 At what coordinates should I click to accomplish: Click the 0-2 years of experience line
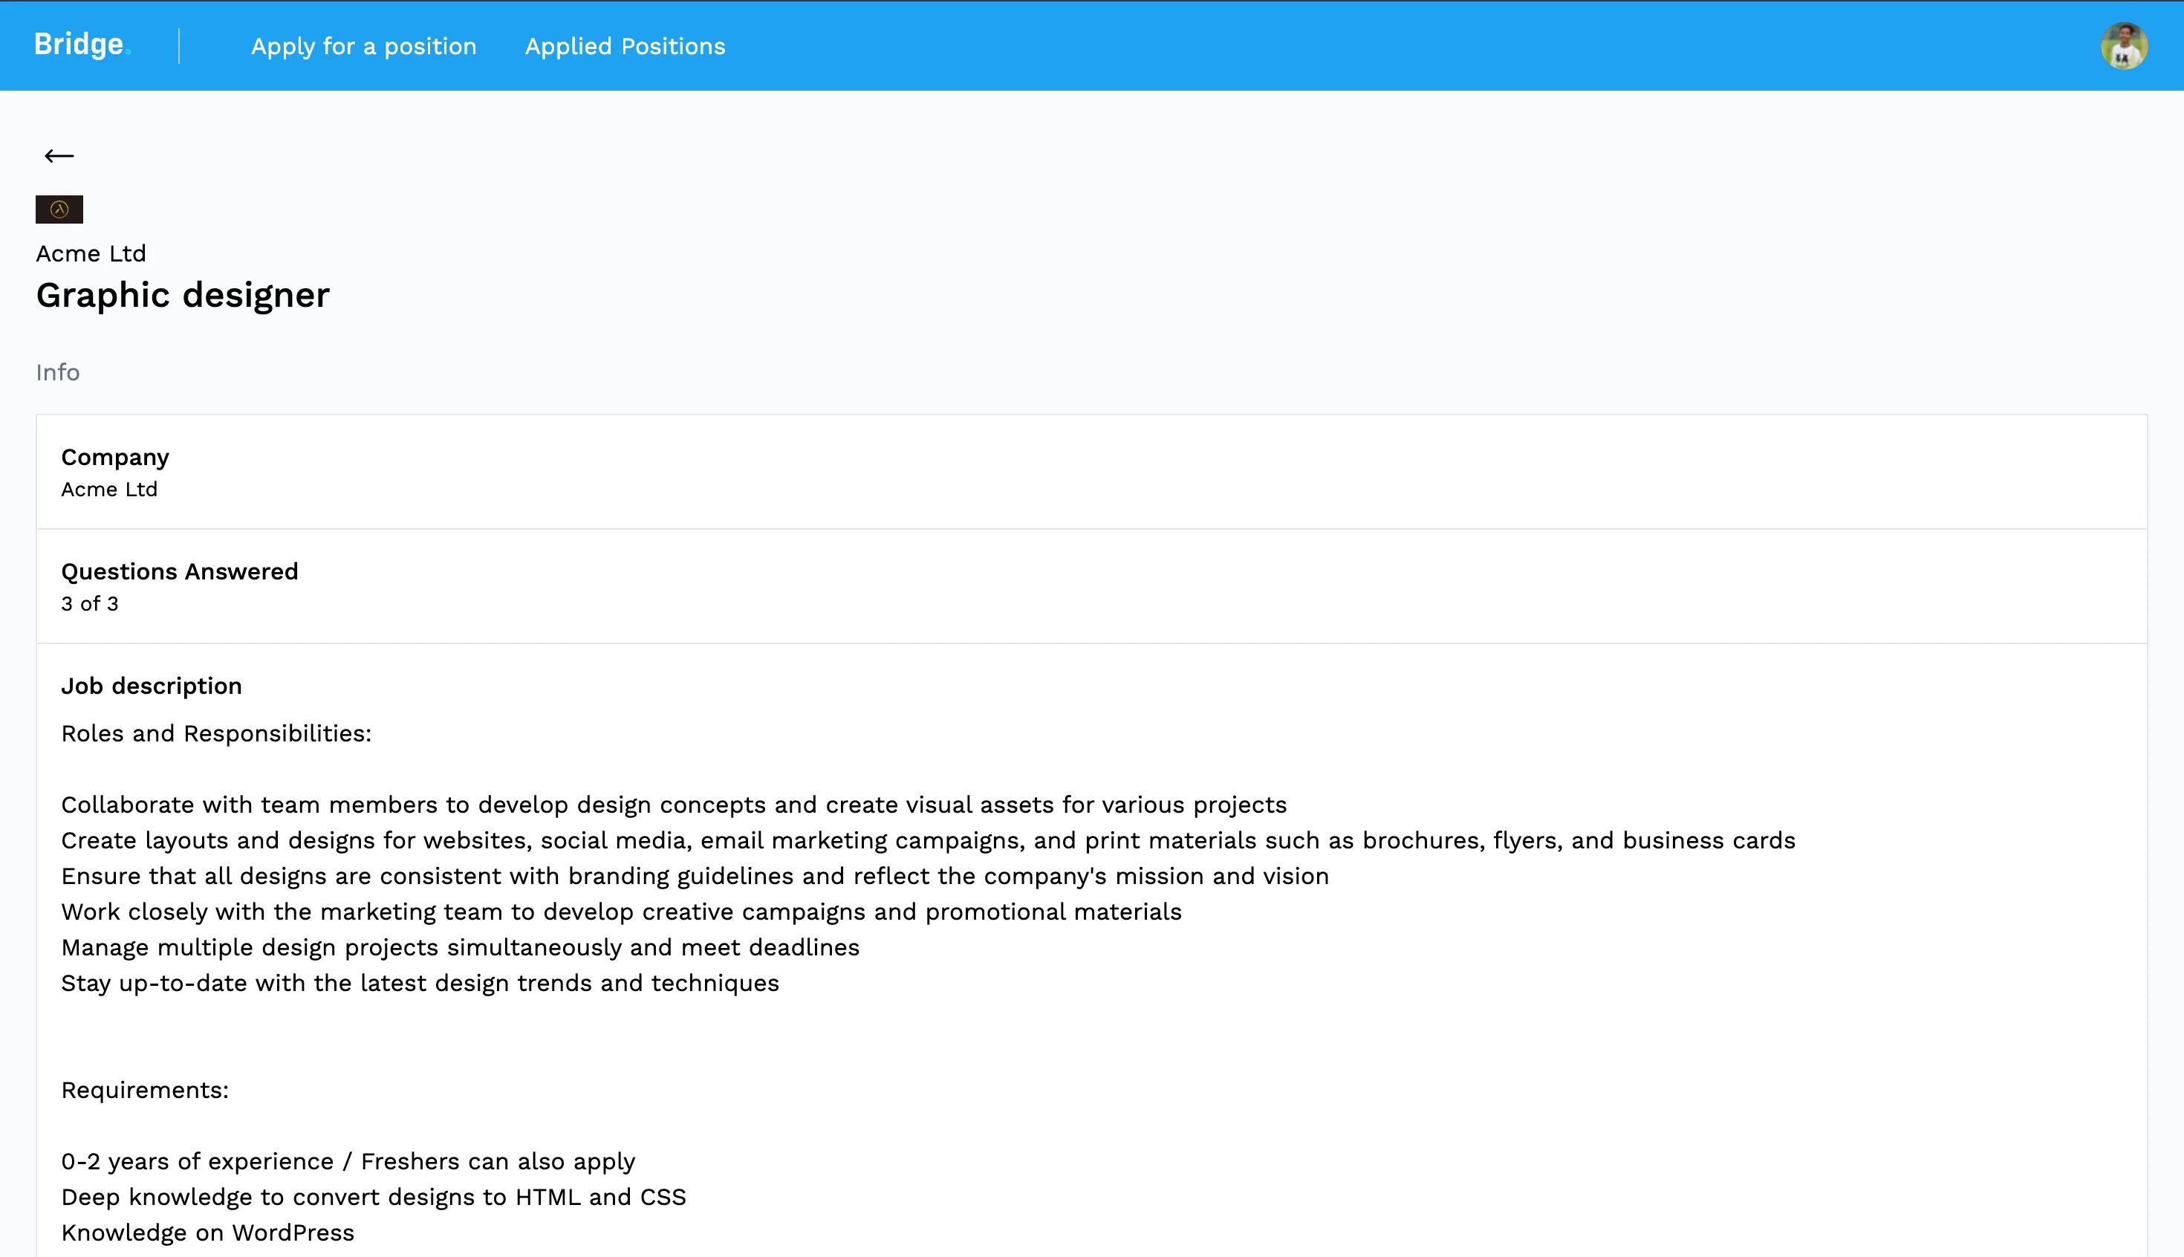[348, 1161]
